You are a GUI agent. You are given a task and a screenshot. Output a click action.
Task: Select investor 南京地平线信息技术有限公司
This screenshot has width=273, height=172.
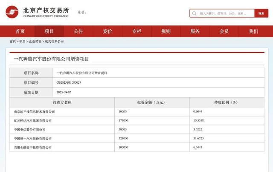(34, 112)
